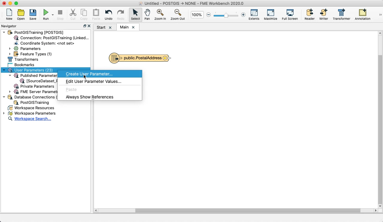Activate the Select arrow tool
This screenshot has width=383, height=222.
[x=135, y=14]
